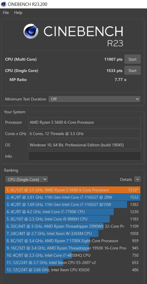Open the Help menu

(x=18, y=13)
